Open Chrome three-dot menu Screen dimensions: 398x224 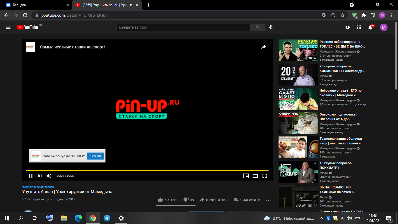(391, 15)
